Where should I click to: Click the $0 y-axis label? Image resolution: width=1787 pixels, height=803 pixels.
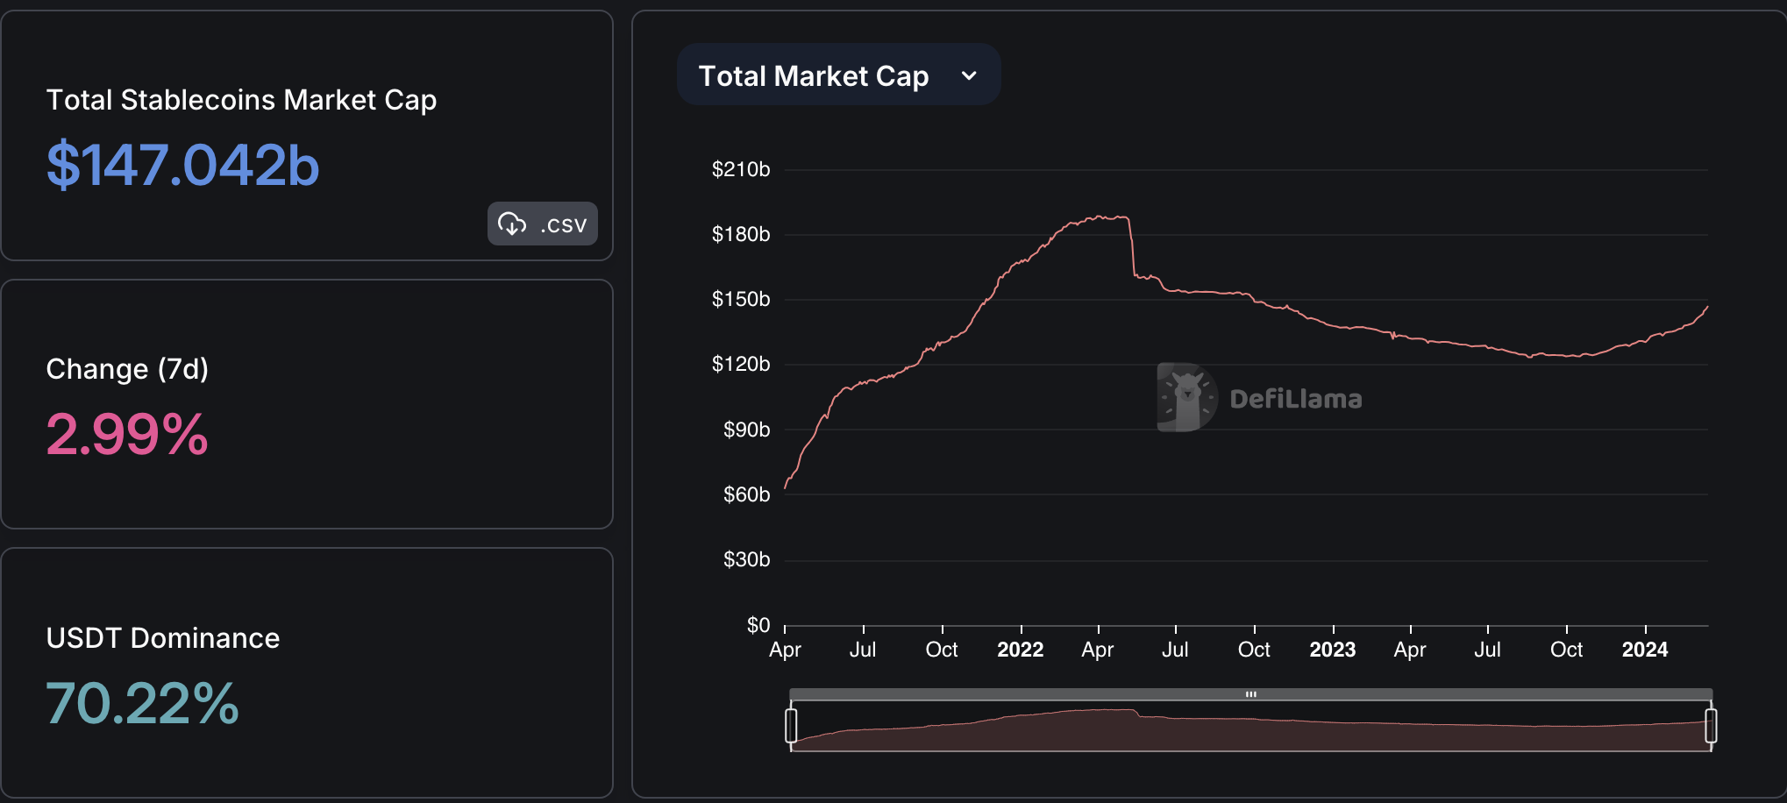pos(758,625)
